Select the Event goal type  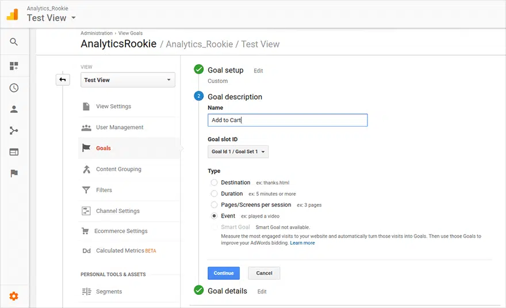pos(214,216)
